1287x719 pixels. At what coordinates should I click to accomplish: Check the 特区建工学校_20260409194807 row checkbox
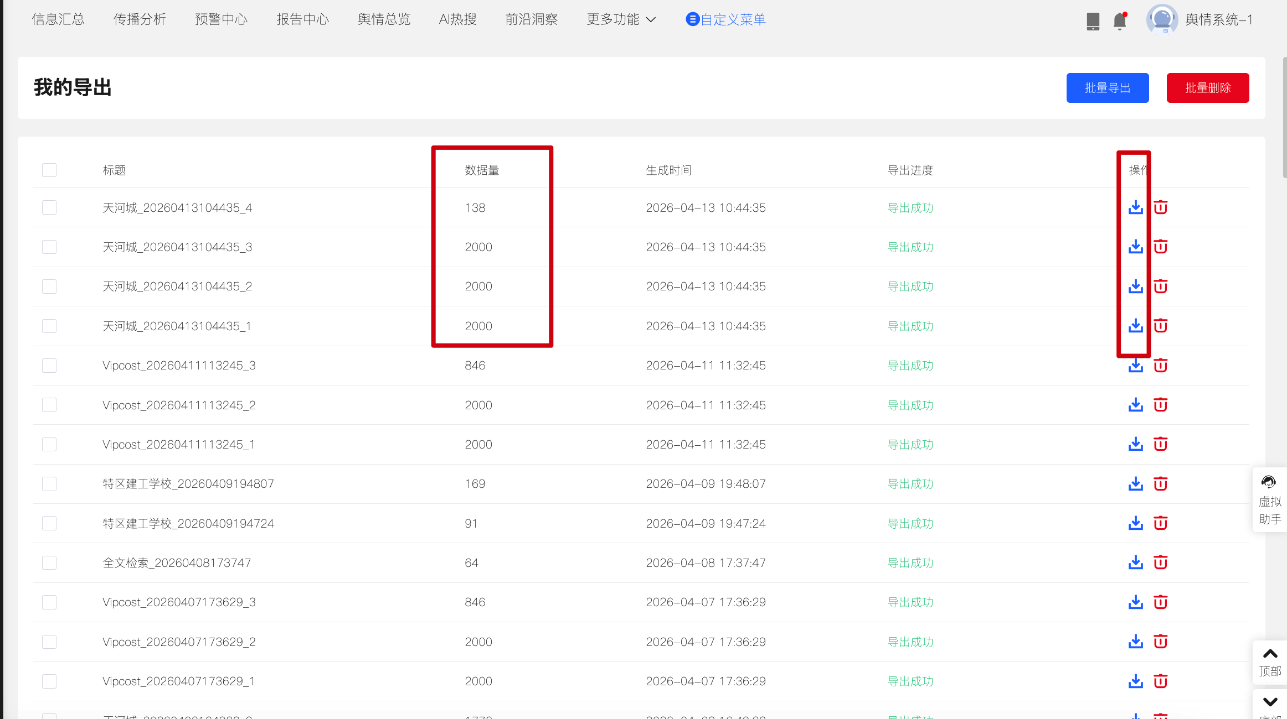[49, 484]
